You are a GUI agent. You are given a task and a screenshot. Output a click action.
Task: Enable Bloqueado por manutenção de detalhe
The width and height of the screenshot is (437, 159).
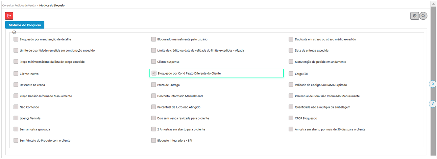point(16,39)
